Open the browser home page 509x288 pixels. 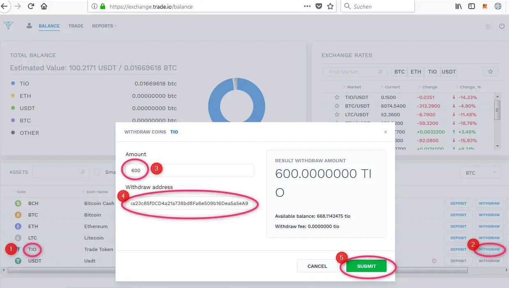point(44,7)
